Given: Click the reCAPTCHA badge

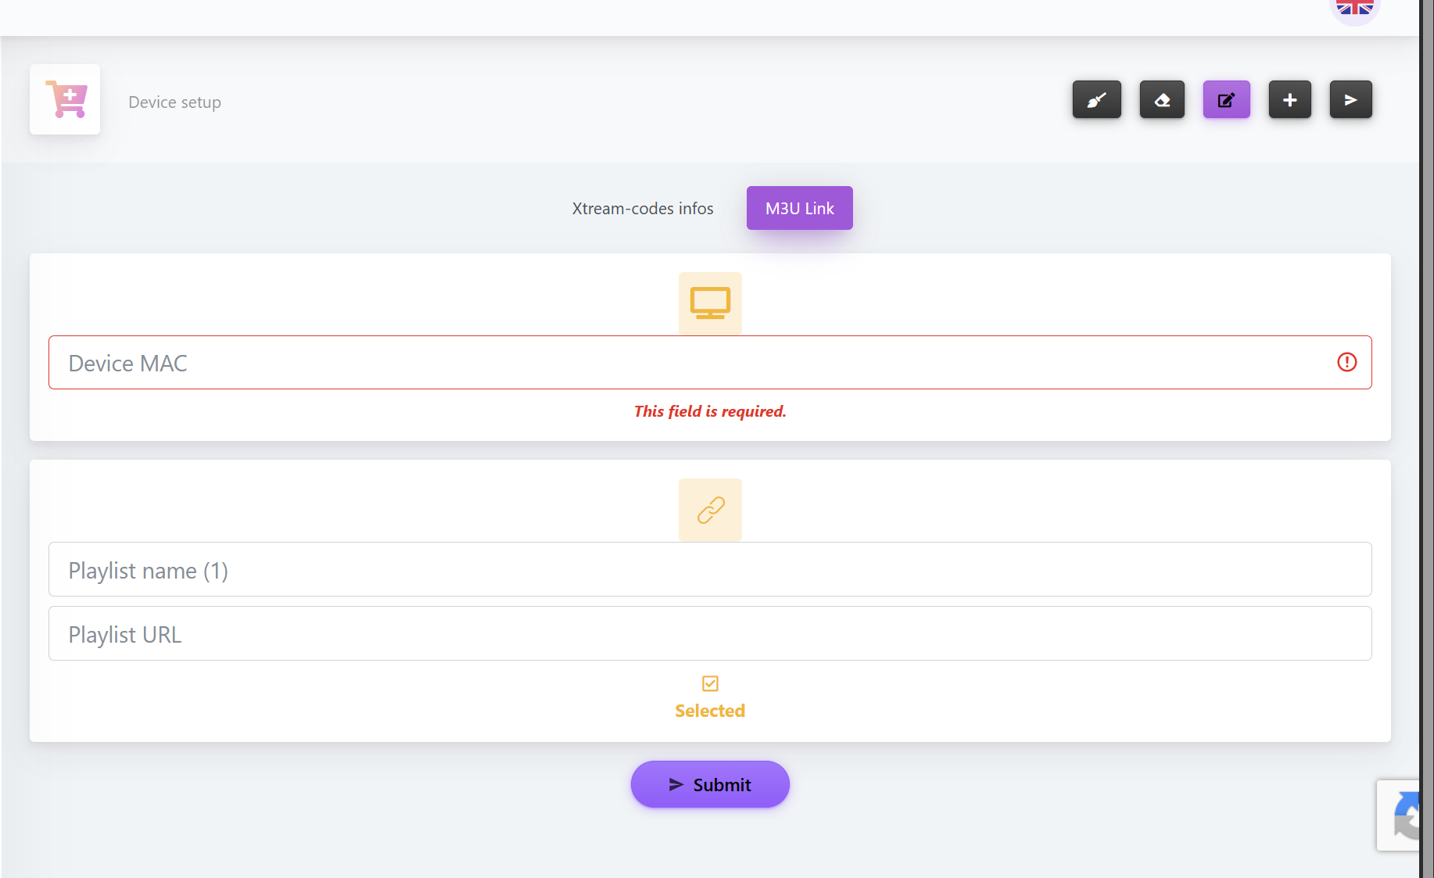Looking at the screenshot, I should [x=1399, y=815].
